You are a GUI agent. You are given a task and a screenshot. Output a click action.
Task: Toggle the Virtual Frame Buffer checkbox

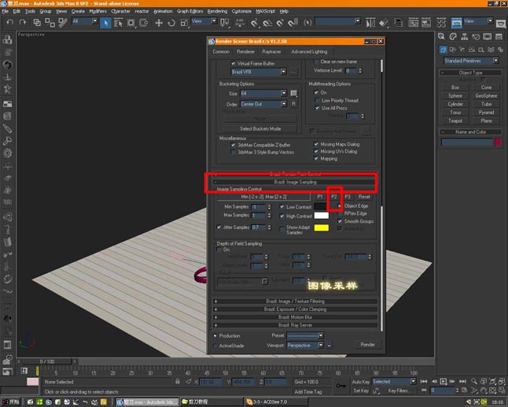point(233,63)
